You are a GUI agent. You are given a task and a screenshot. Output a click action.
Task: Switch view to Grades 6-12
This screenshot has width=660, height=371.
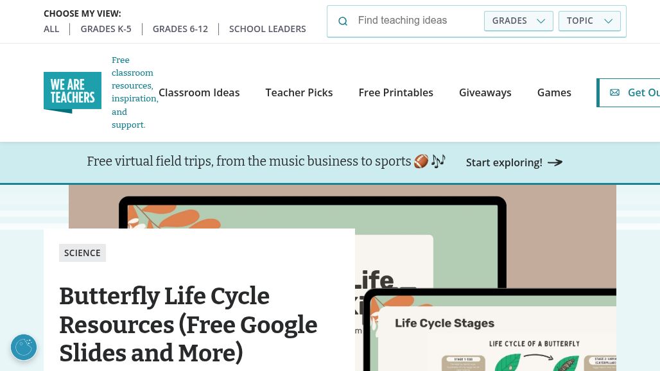[x=180, y=29]
